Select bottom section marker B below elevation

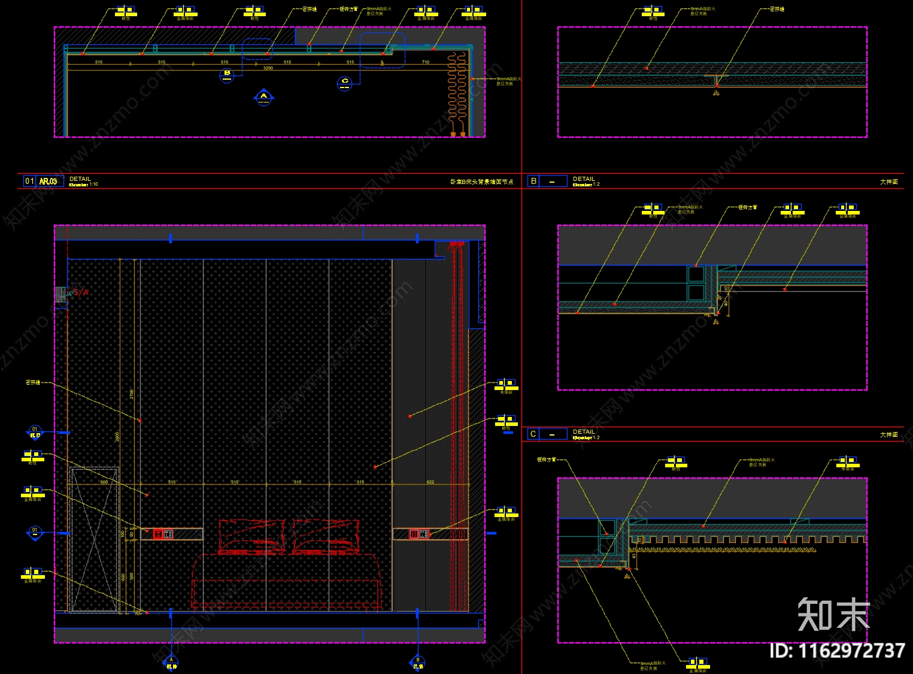tap(418, 663)
